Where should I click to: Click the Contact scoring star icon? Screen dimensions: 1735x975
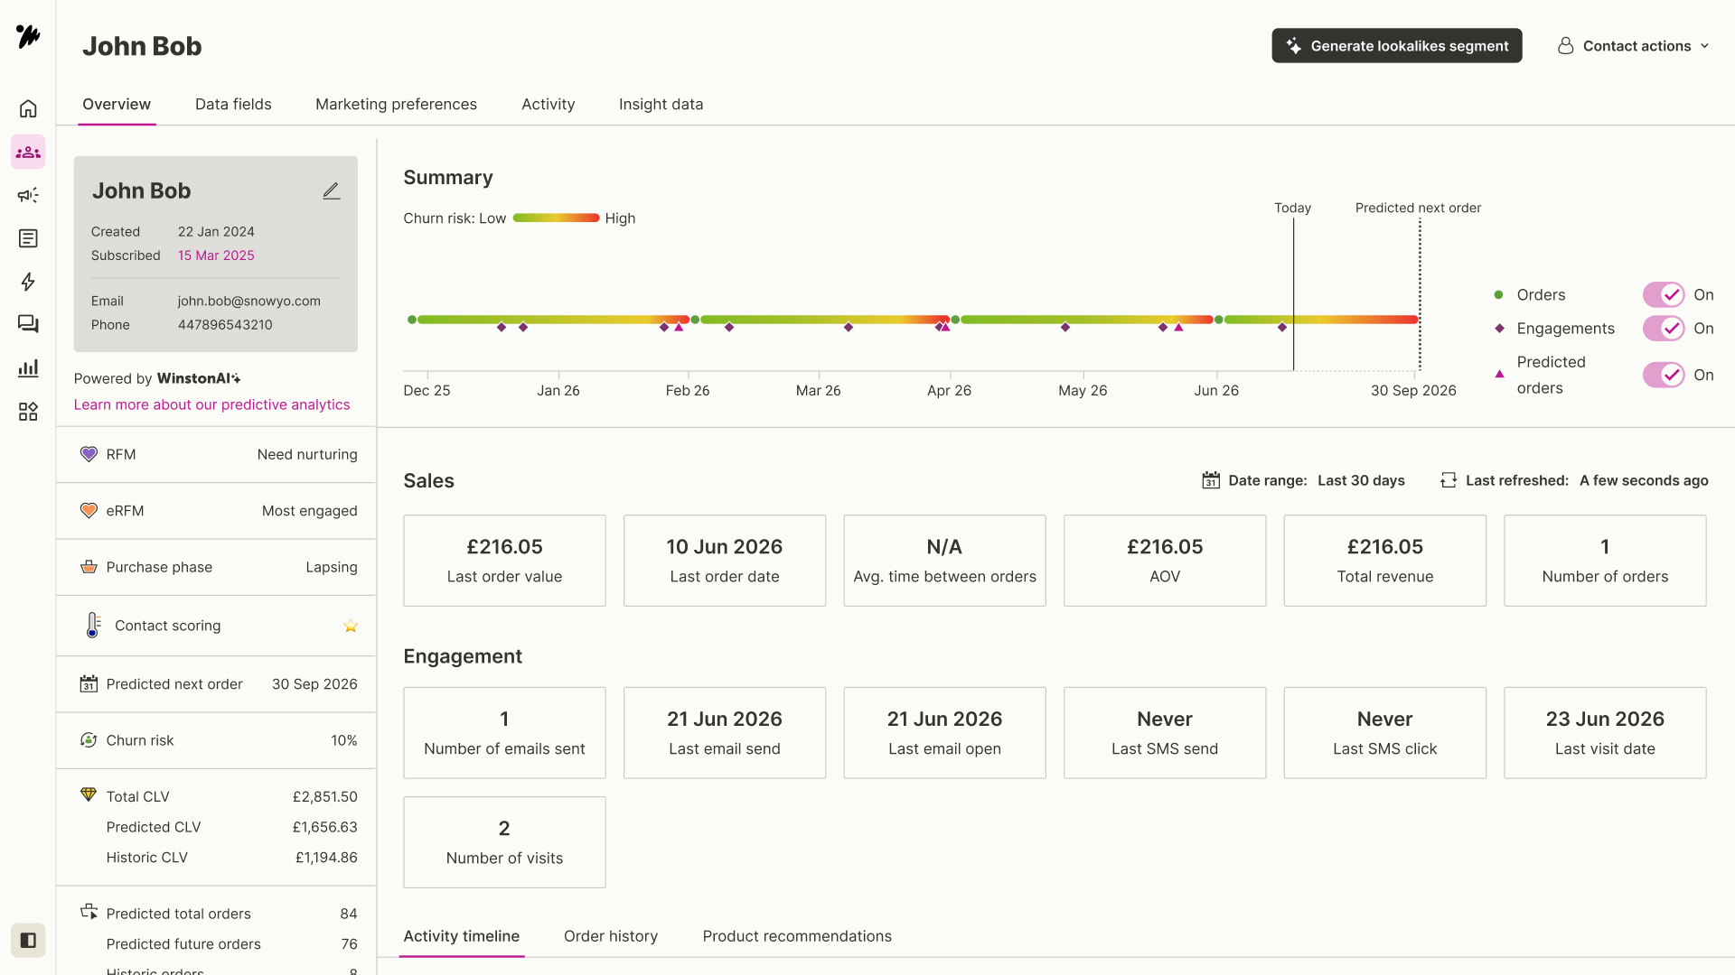click(x=351, y=626)
